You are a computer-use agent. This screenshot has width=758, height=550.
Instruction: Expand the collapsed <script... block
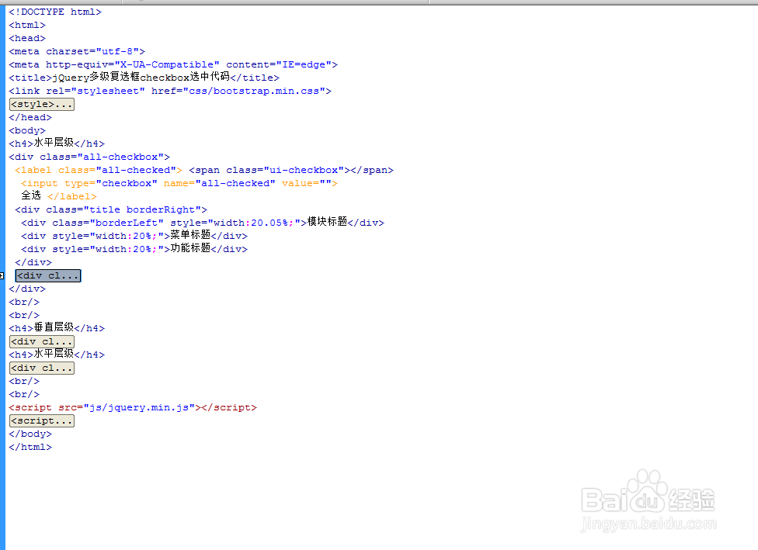coord(42,420)
